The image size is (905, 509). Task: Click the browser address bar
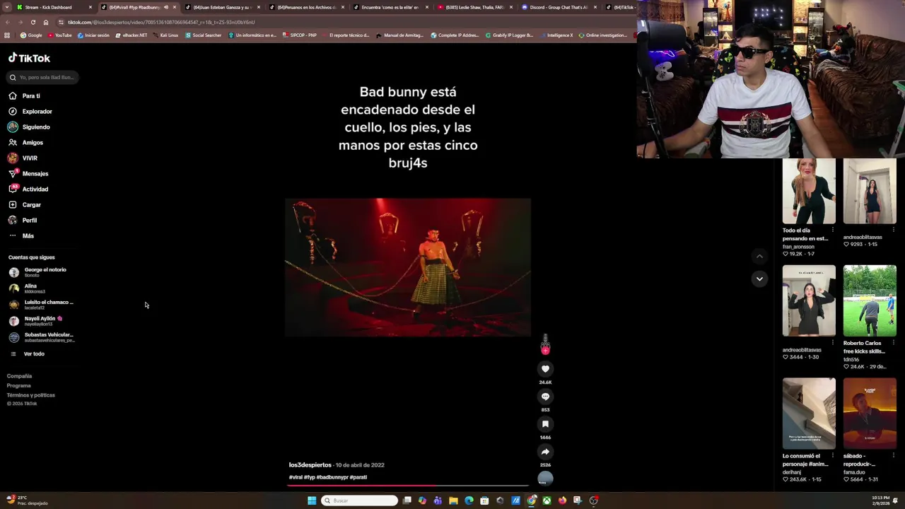coord(339,22)
